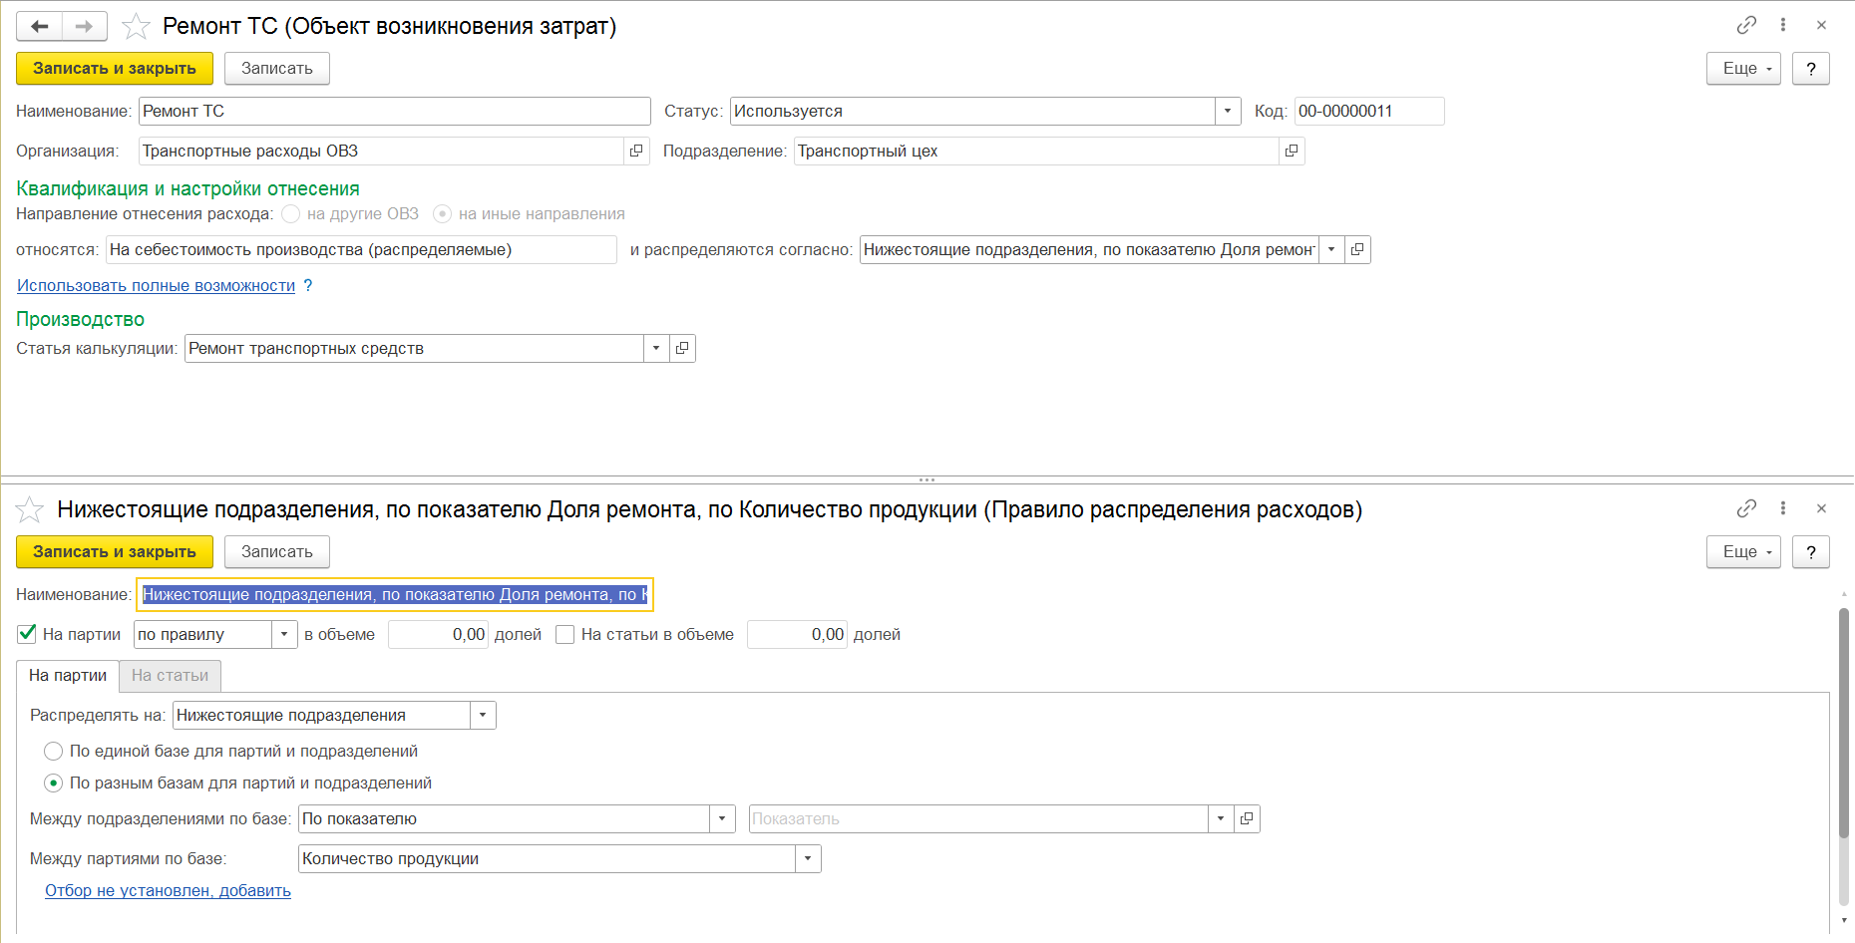Screen dimensions: 1855x943
Task: Expand Между партиями по базе dropdown
Action: (x=808, y=858)
